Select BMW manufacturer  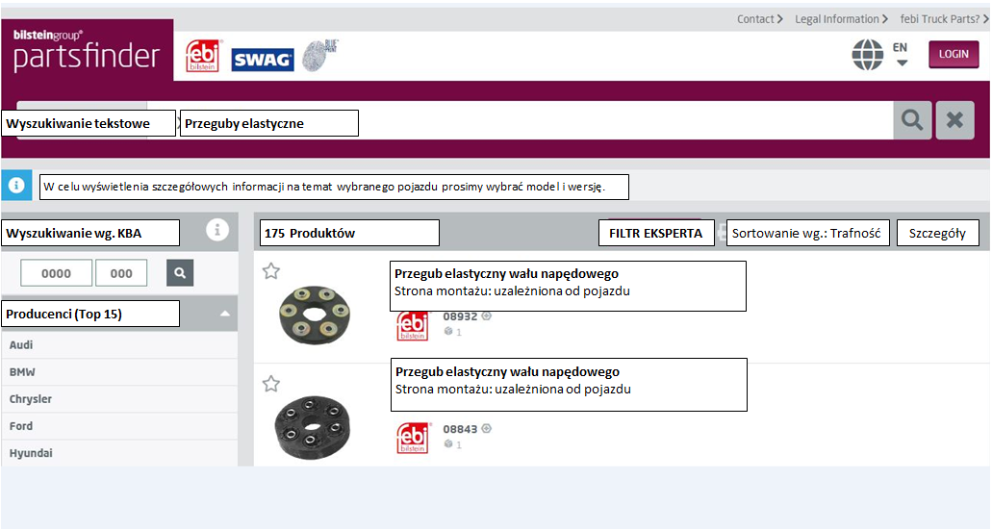pyautogui.click(x=119, y=372)
